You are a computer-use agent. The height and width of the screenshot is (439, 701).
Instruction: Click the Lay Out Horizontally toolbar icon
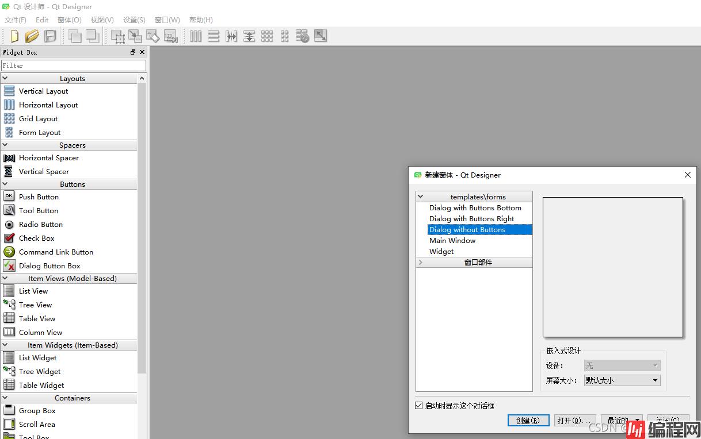click(196, 36)
